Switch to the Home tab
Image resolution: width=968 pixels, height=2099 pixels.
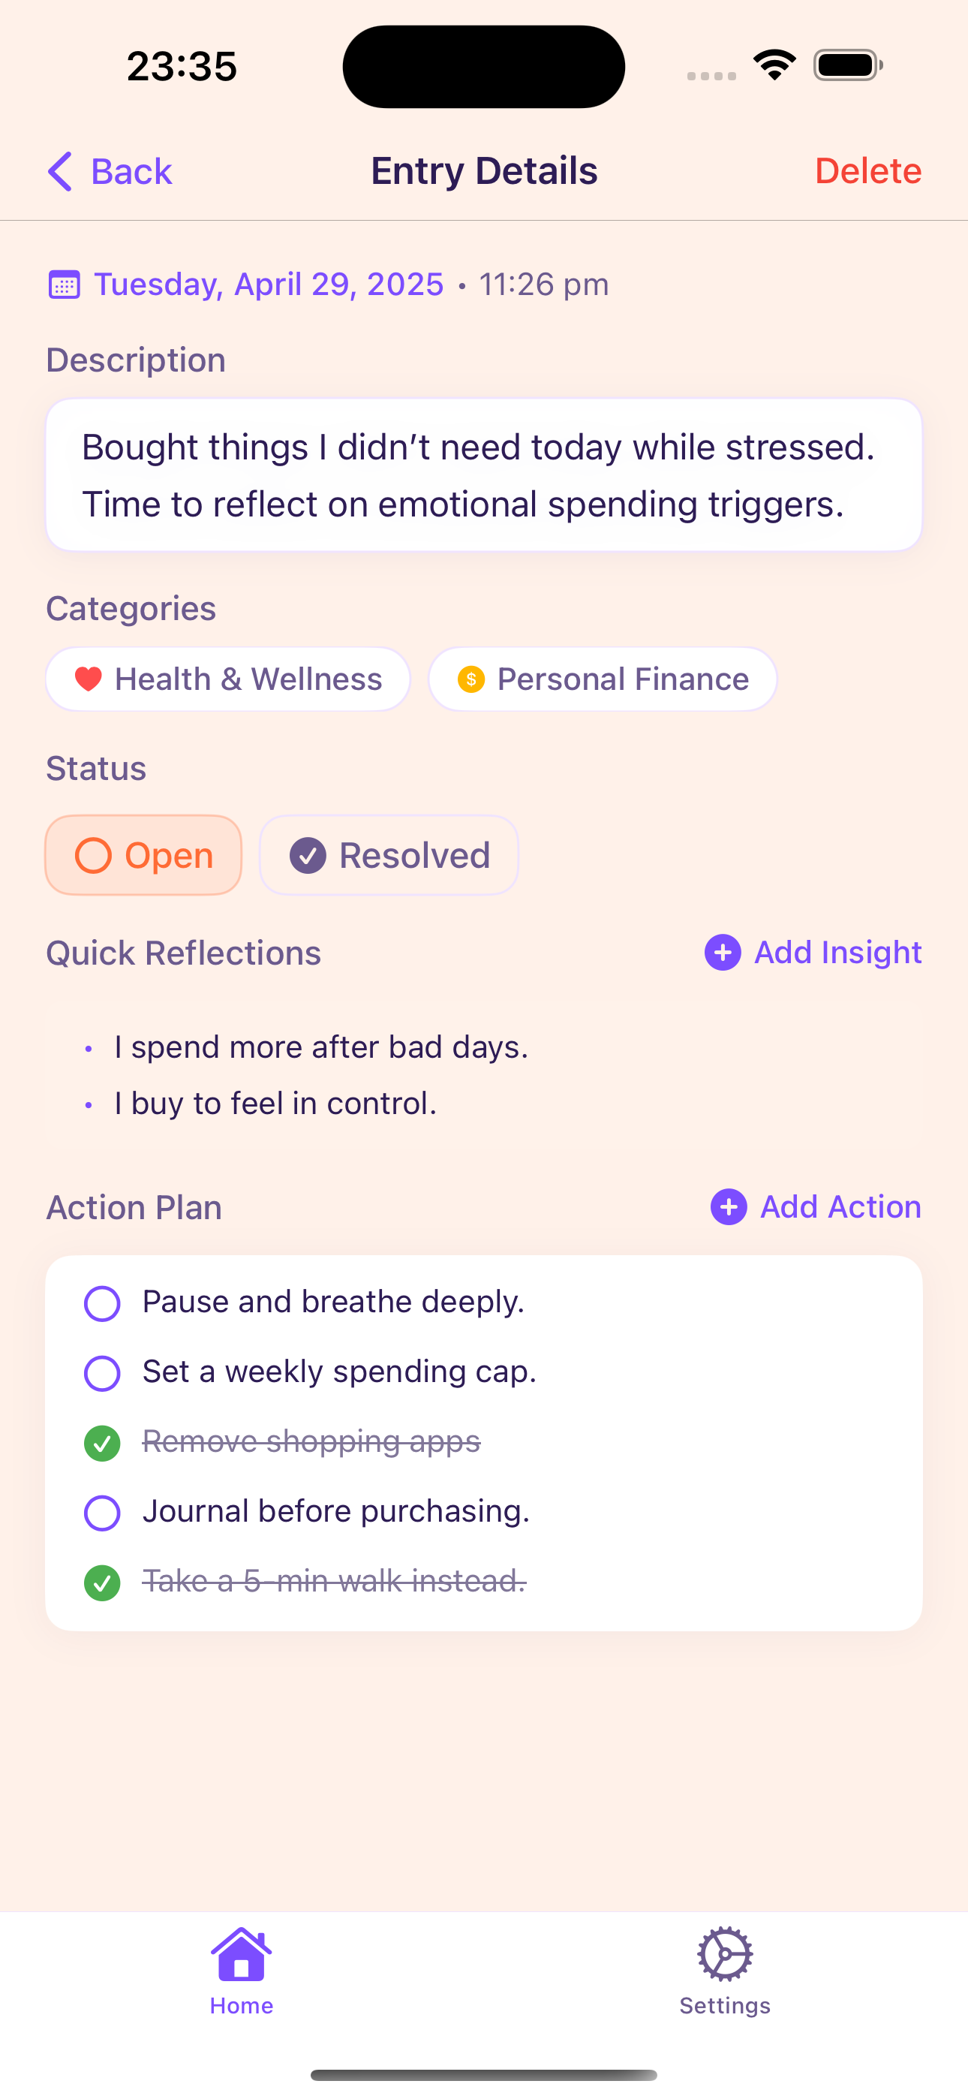click(241, 1972)
